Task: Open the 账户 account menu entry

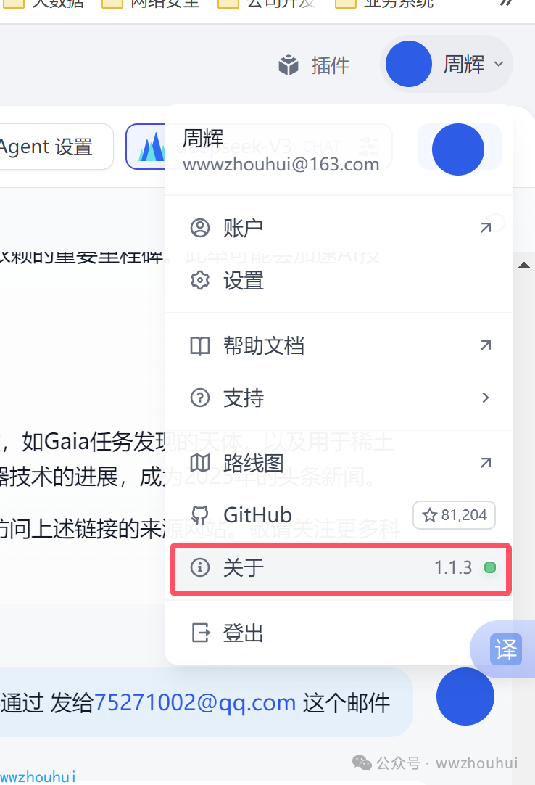Action: [x=339, y=229]
